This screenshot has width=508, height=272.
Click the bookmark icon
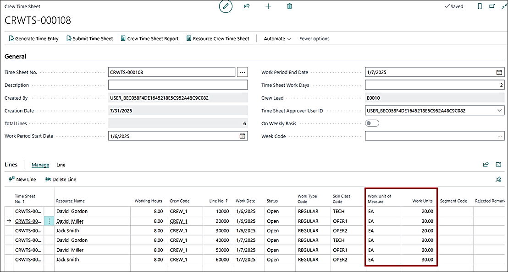point(480,6)
